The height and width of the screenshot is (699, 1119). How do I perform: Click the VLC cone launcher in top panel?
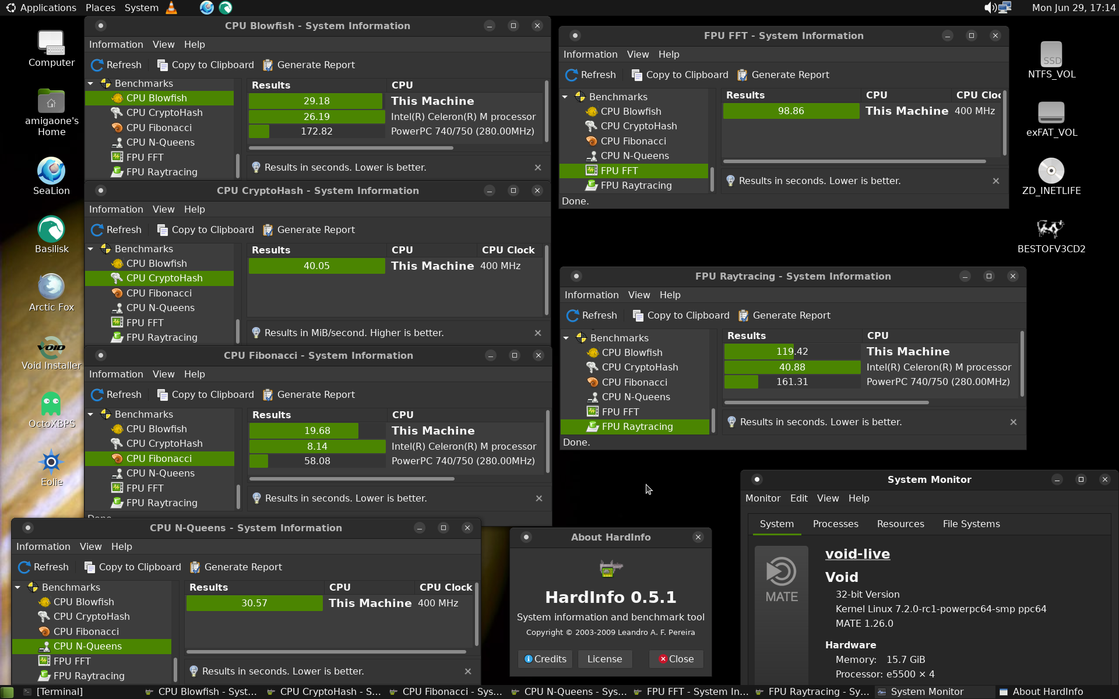click(171, 8)
